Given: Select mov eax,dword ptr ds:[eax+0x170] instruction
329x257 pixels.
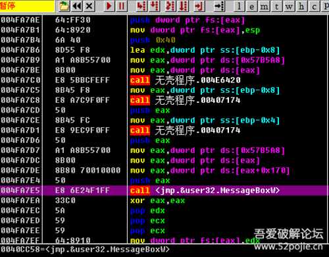Looking at the screenshot, I should [x=210, y=171].
